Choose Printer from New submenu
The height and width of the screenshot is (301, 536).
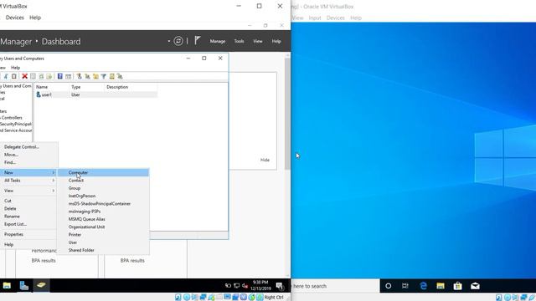coord(103,235)
